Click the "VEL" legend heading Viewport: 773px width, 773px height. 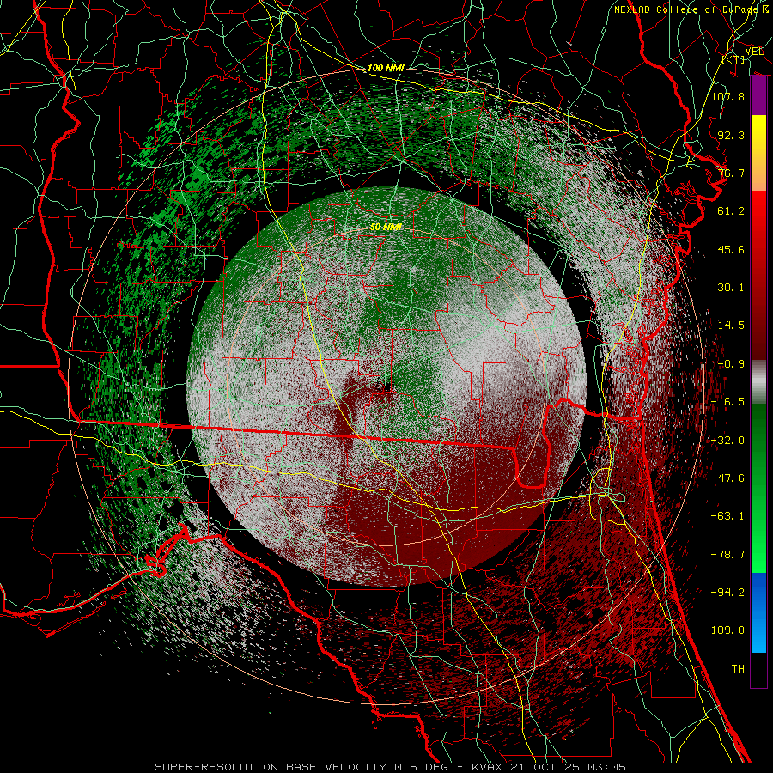[x=754, y=52]
